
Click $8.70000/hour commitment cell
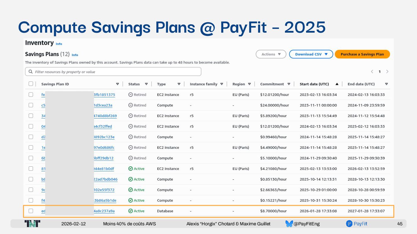click(273, 211)
